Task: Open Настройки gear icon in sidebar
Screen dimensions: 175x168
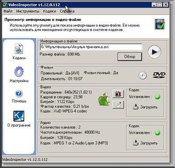Action: (19, 72)
